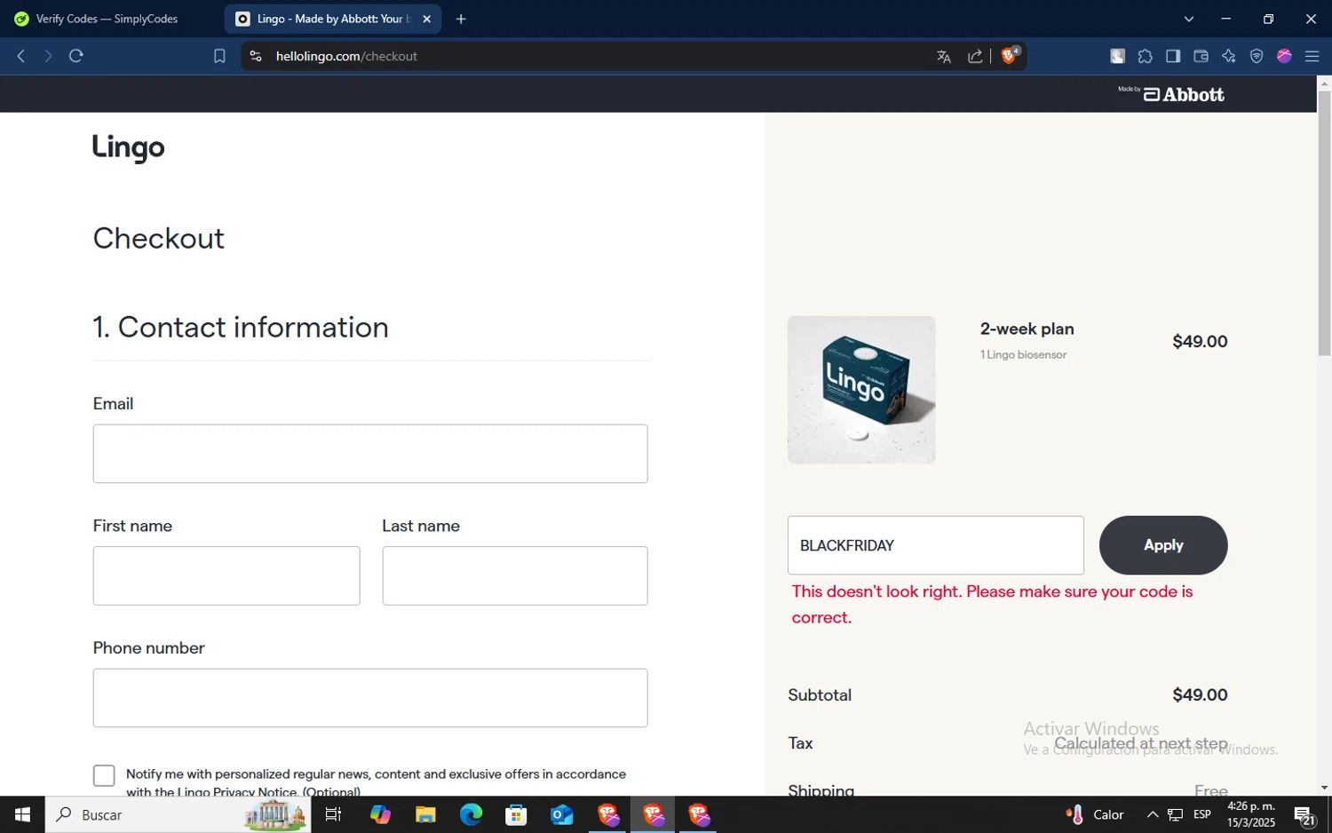
Task: Open the Brave VPN shield icon
Action: pos(1257,56)
